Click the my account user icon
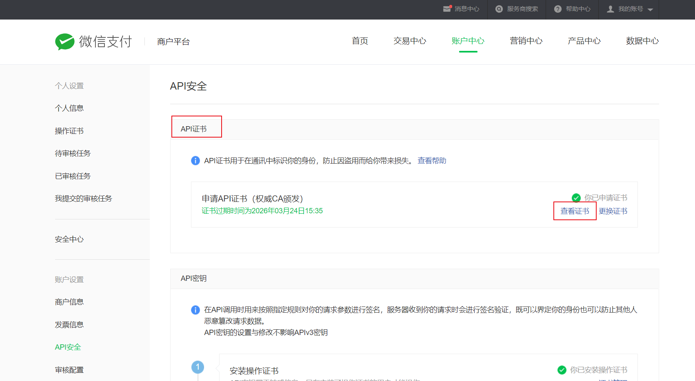 [610, 9]
